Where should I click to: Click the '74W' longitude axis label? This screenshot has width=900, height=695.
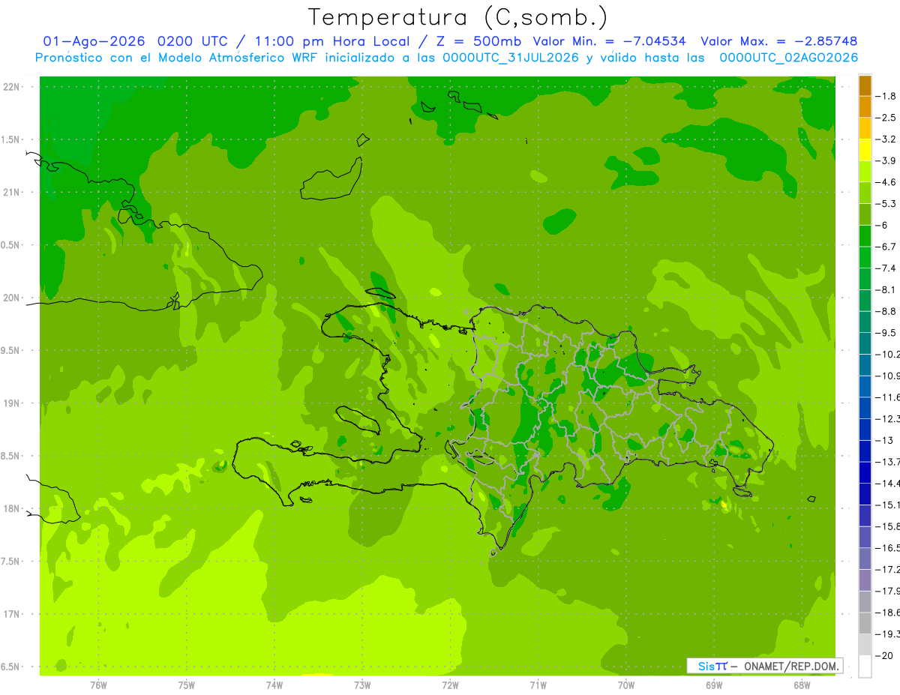[274, 685]
